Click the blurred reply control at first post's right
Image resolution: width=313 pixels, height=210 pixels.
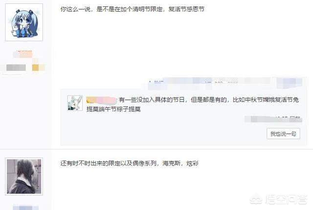coord(290,83)
